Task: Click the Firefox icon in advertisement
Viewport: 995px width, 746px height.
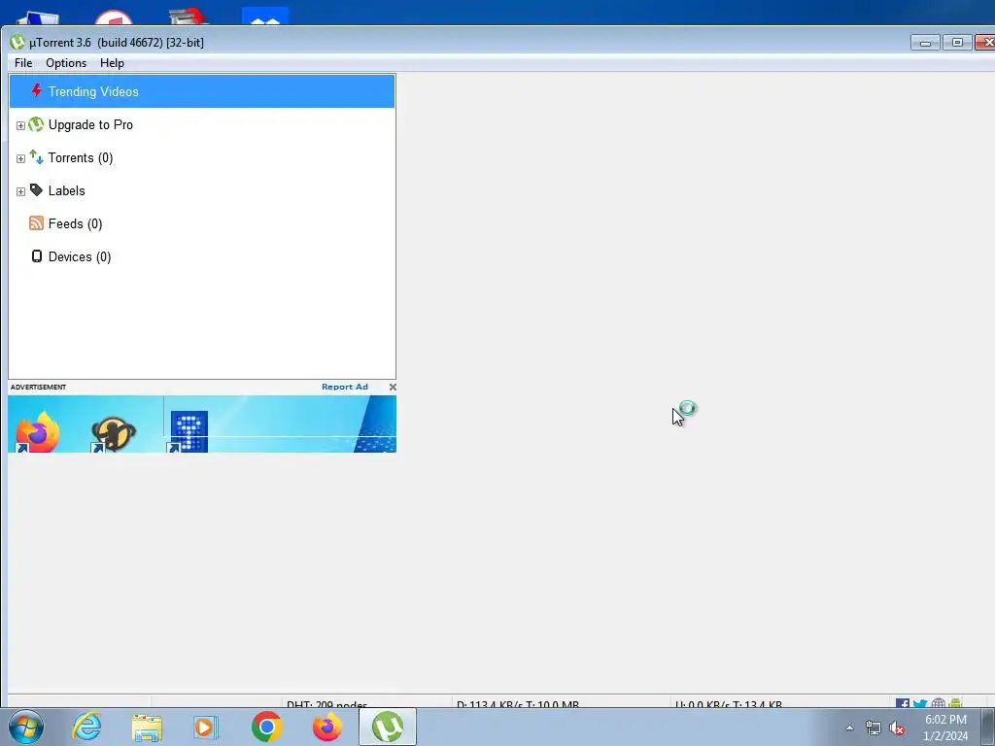Action: pos(38,432)
